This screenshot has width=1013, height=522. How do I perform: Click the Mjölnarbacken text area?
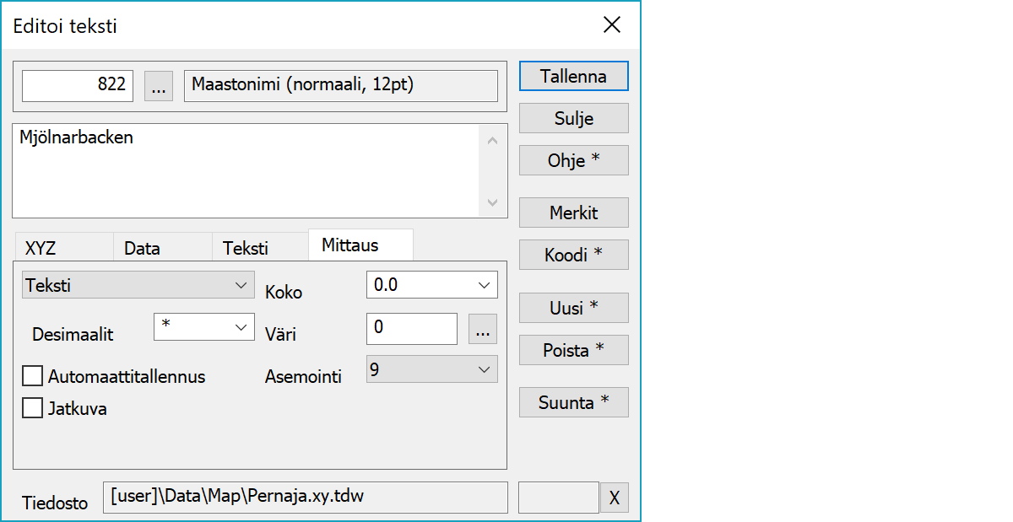[245, 170]
